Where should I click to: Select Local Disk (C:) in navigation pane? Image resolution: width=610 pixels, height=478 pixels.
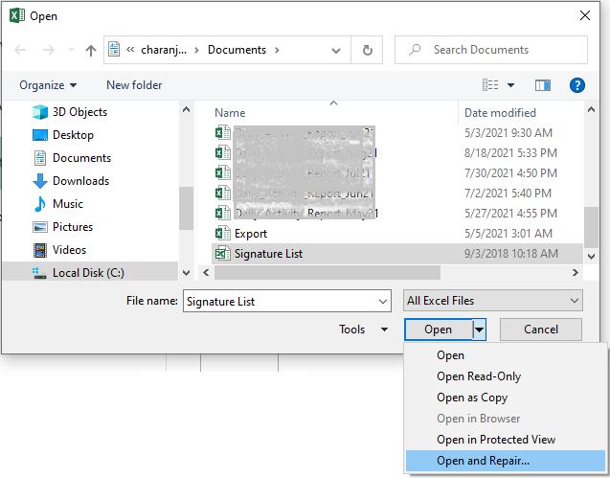tap(88, 273)
